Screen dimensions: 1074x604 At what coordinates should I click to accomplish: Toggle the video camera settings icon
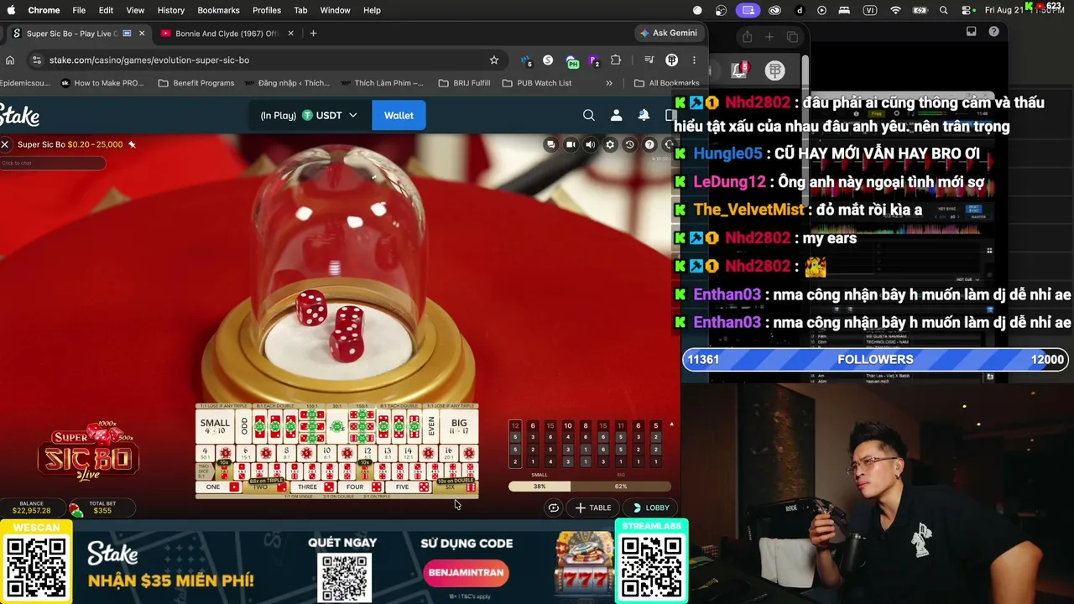(571, 144)
